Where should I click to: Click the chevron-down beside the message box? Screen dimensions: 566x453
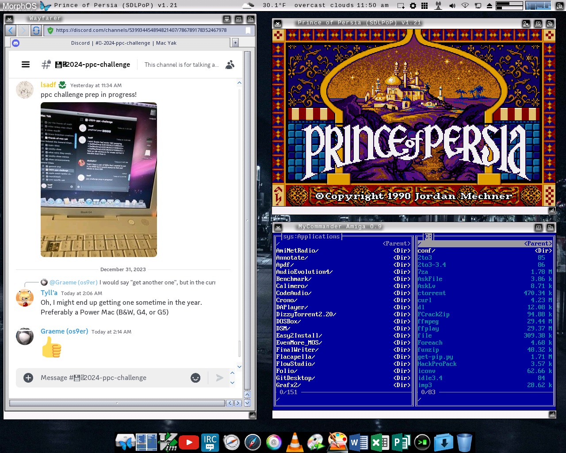(233, 383)
